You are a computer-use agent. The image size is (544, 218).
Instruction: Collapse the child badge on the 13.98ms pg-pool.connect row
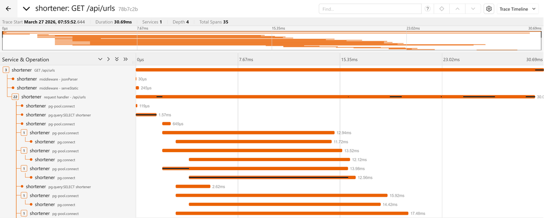click(x=24, y=168)
